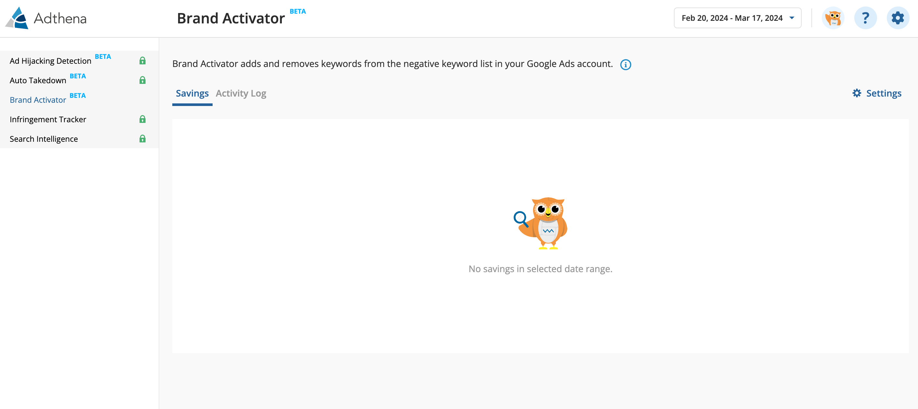This screenshot has width=918, height=409.
Task: Click the lock icon beside Search Intelligence
Action: pos(143,139)
